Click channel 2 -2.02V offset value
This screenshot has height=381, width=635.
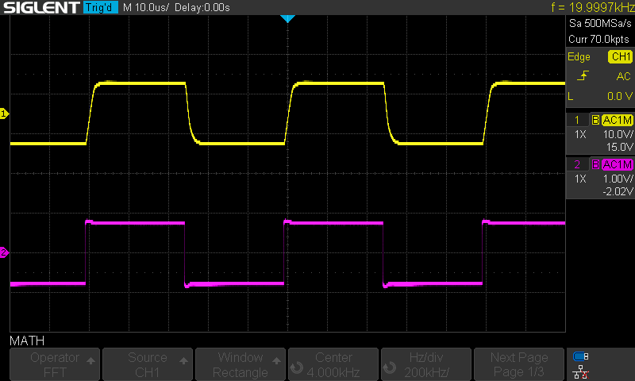coord(618,191)
